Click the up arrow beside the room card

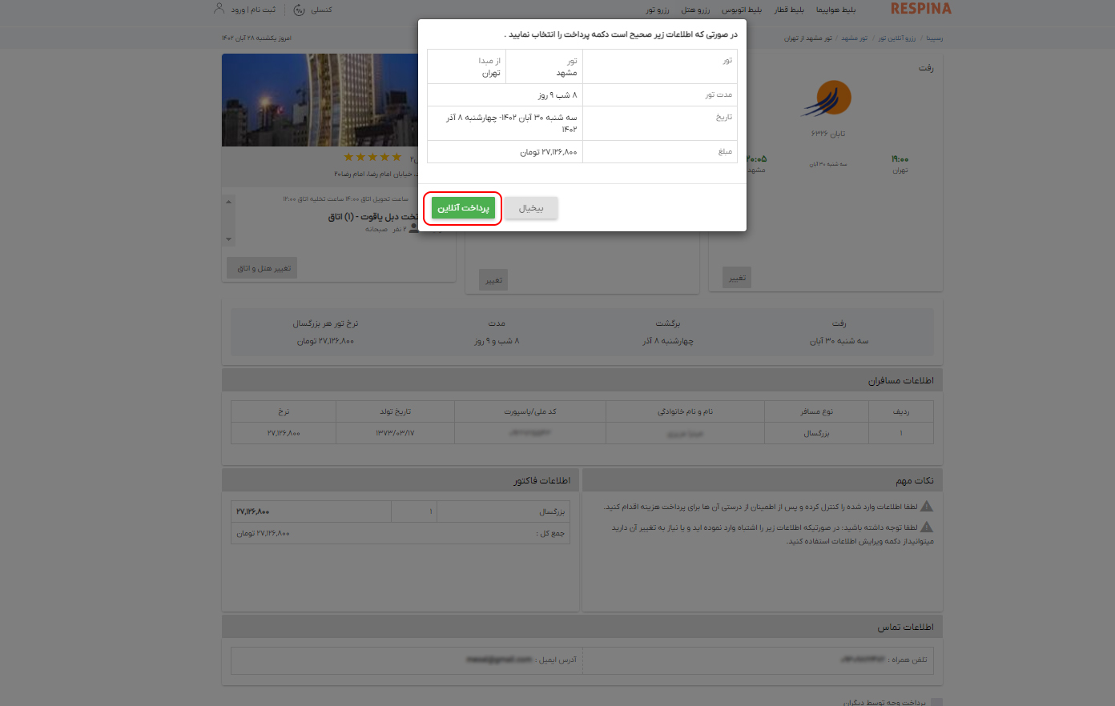tap(228, 203)
